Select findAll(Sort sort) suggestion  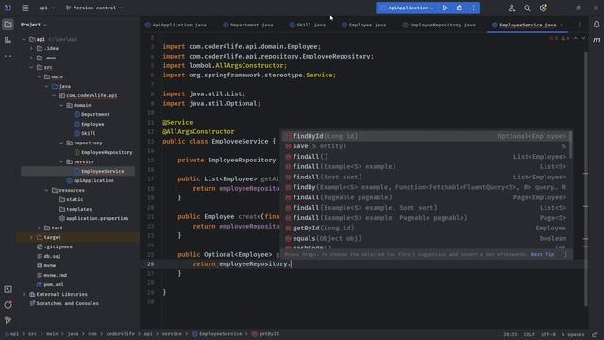point(426,177)
